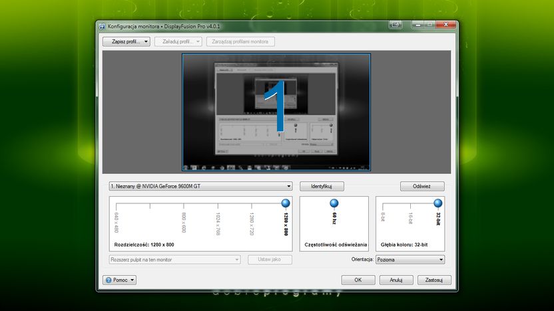Close the Konfiguracja monitora window
Screen dimensions: 554x311
pos(446,25)
